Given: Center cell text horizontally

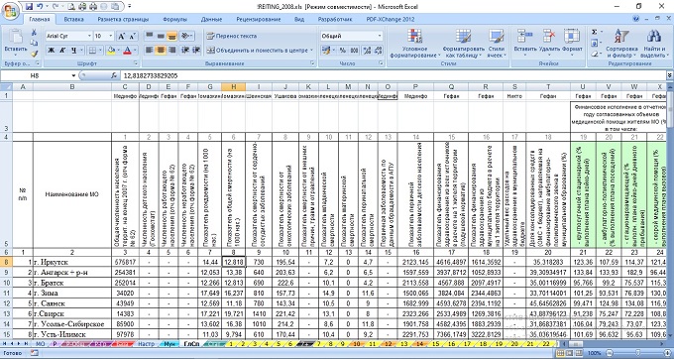Looking at the screenshot, I should (161, 51).
